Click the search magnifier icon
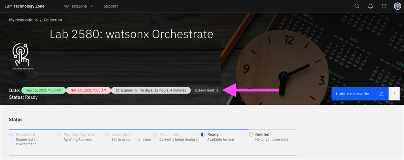This screenshot has width=404, height=160. [357, 6]
